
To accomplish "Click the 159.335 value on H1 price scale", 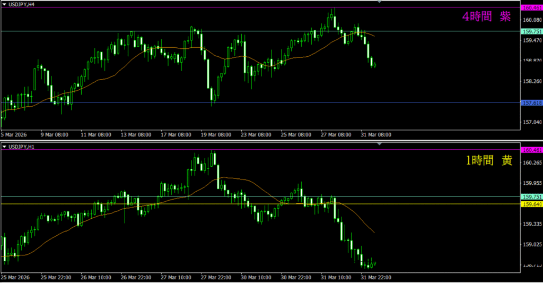I will click(x=531, y=224).
